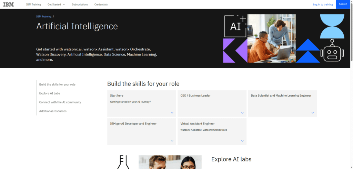Image resolution: width=353 pixels, height=169 pixels.
Task: Expand the Start here card chevron
Action: coord(172,113)
